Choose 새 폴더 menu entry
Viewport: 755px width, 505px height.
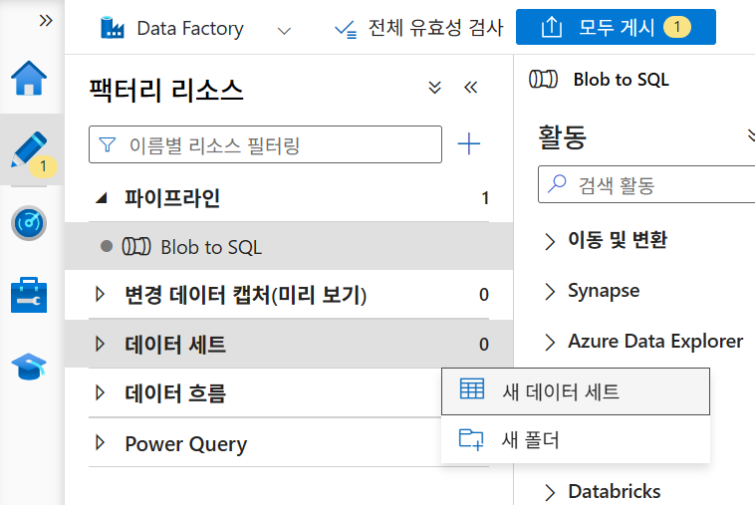click(576, 439)
